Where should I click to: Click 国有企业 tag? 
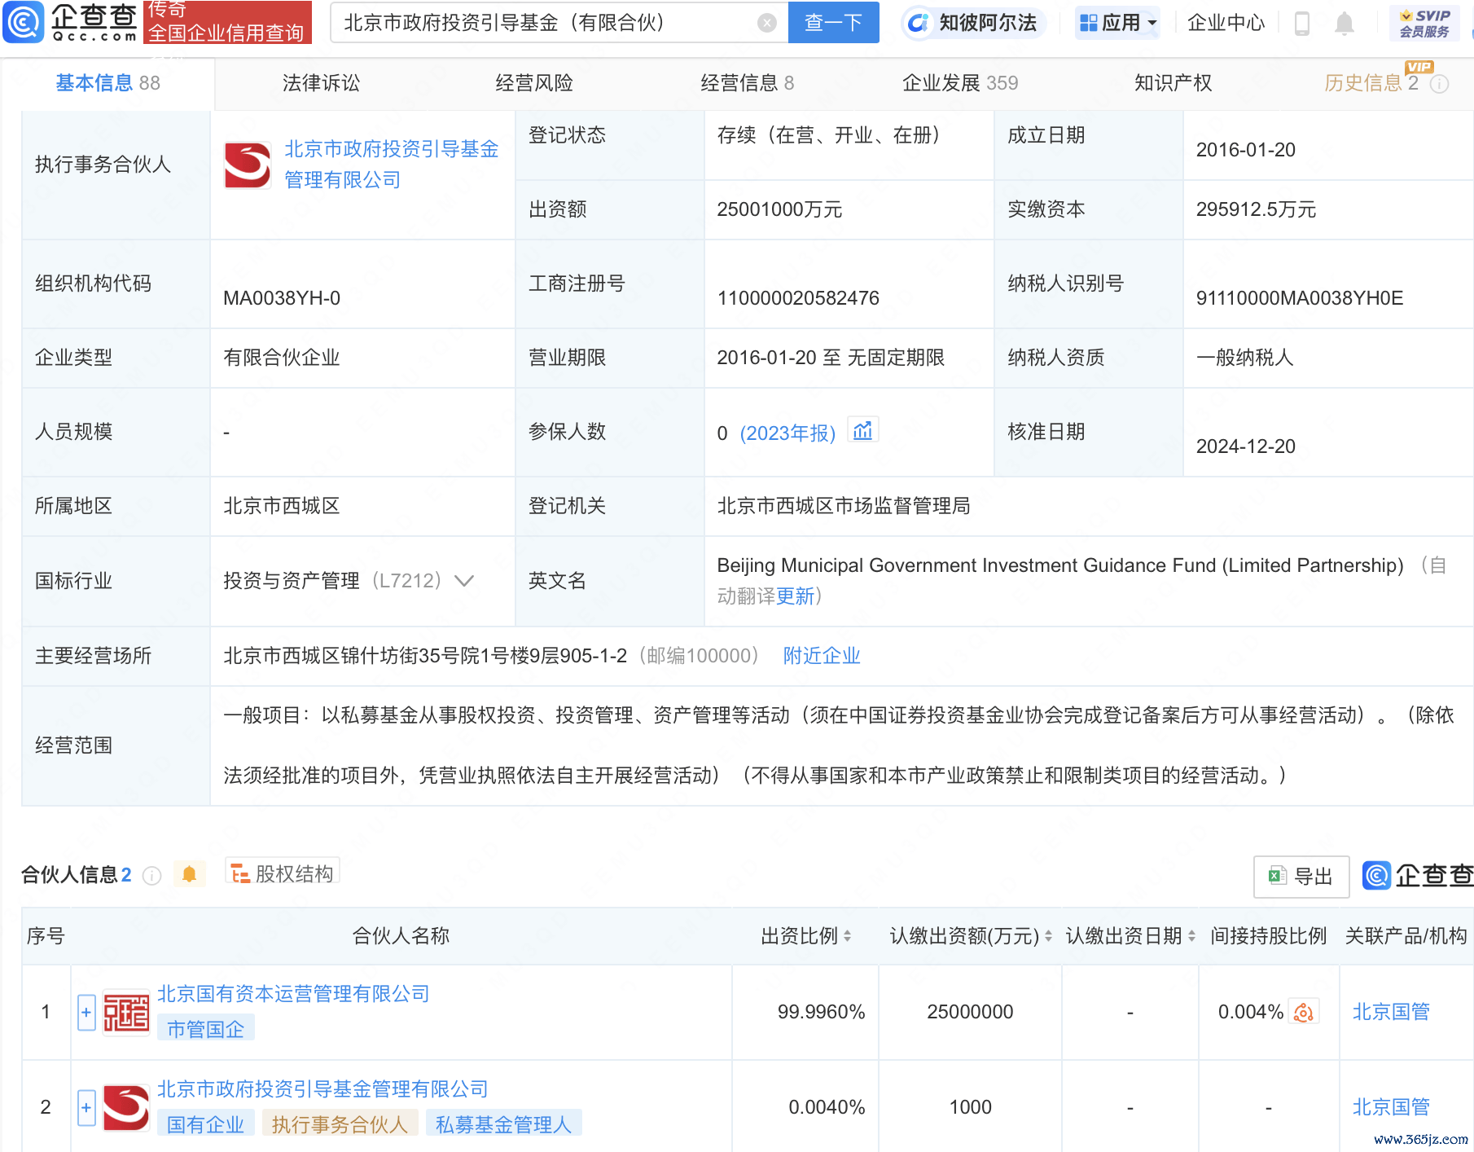(x=205, y=1124)
